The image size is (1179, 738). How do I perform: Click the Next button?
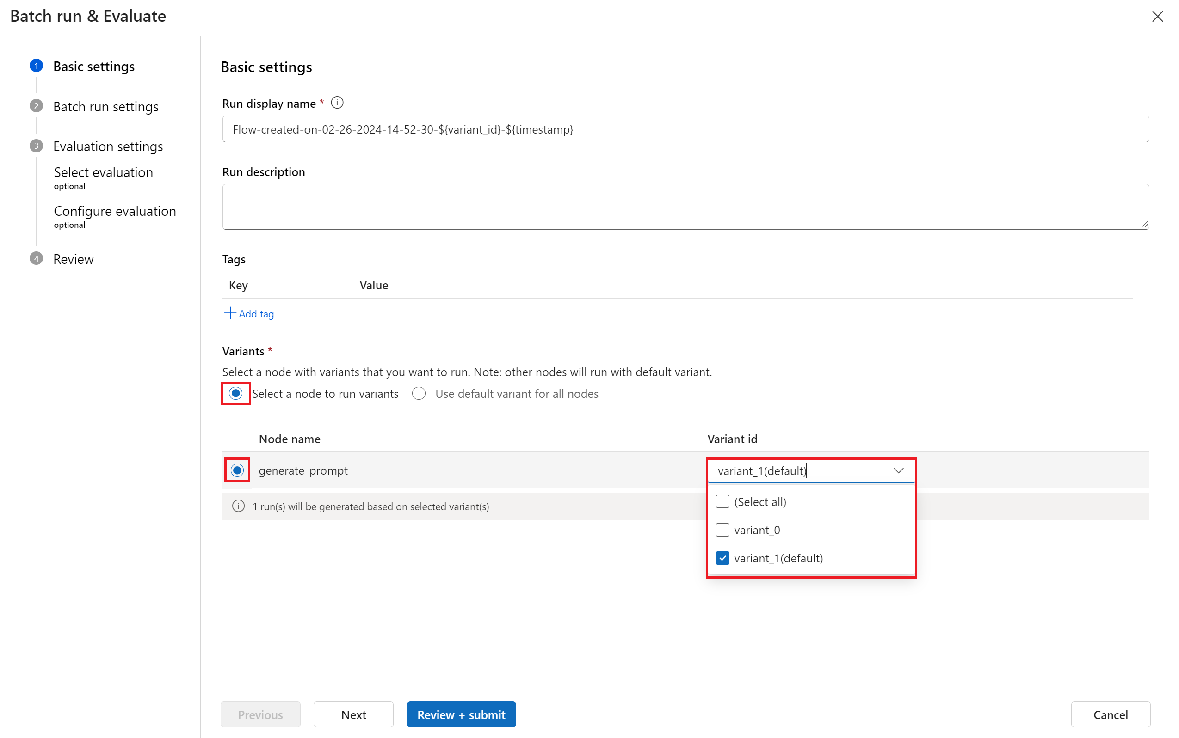[353, 714]
